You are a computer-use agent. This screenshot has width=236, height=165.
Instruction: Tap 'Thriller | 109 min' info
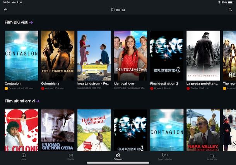click(200, 88)
